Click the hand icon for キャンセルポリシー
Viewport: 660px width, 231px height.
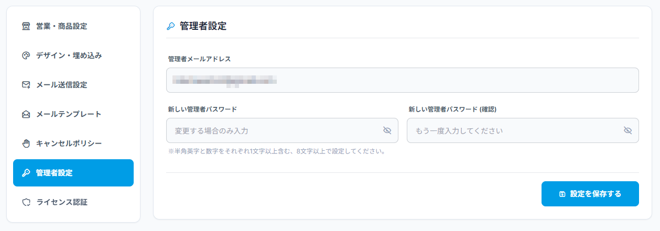click(x=26, y=144)
